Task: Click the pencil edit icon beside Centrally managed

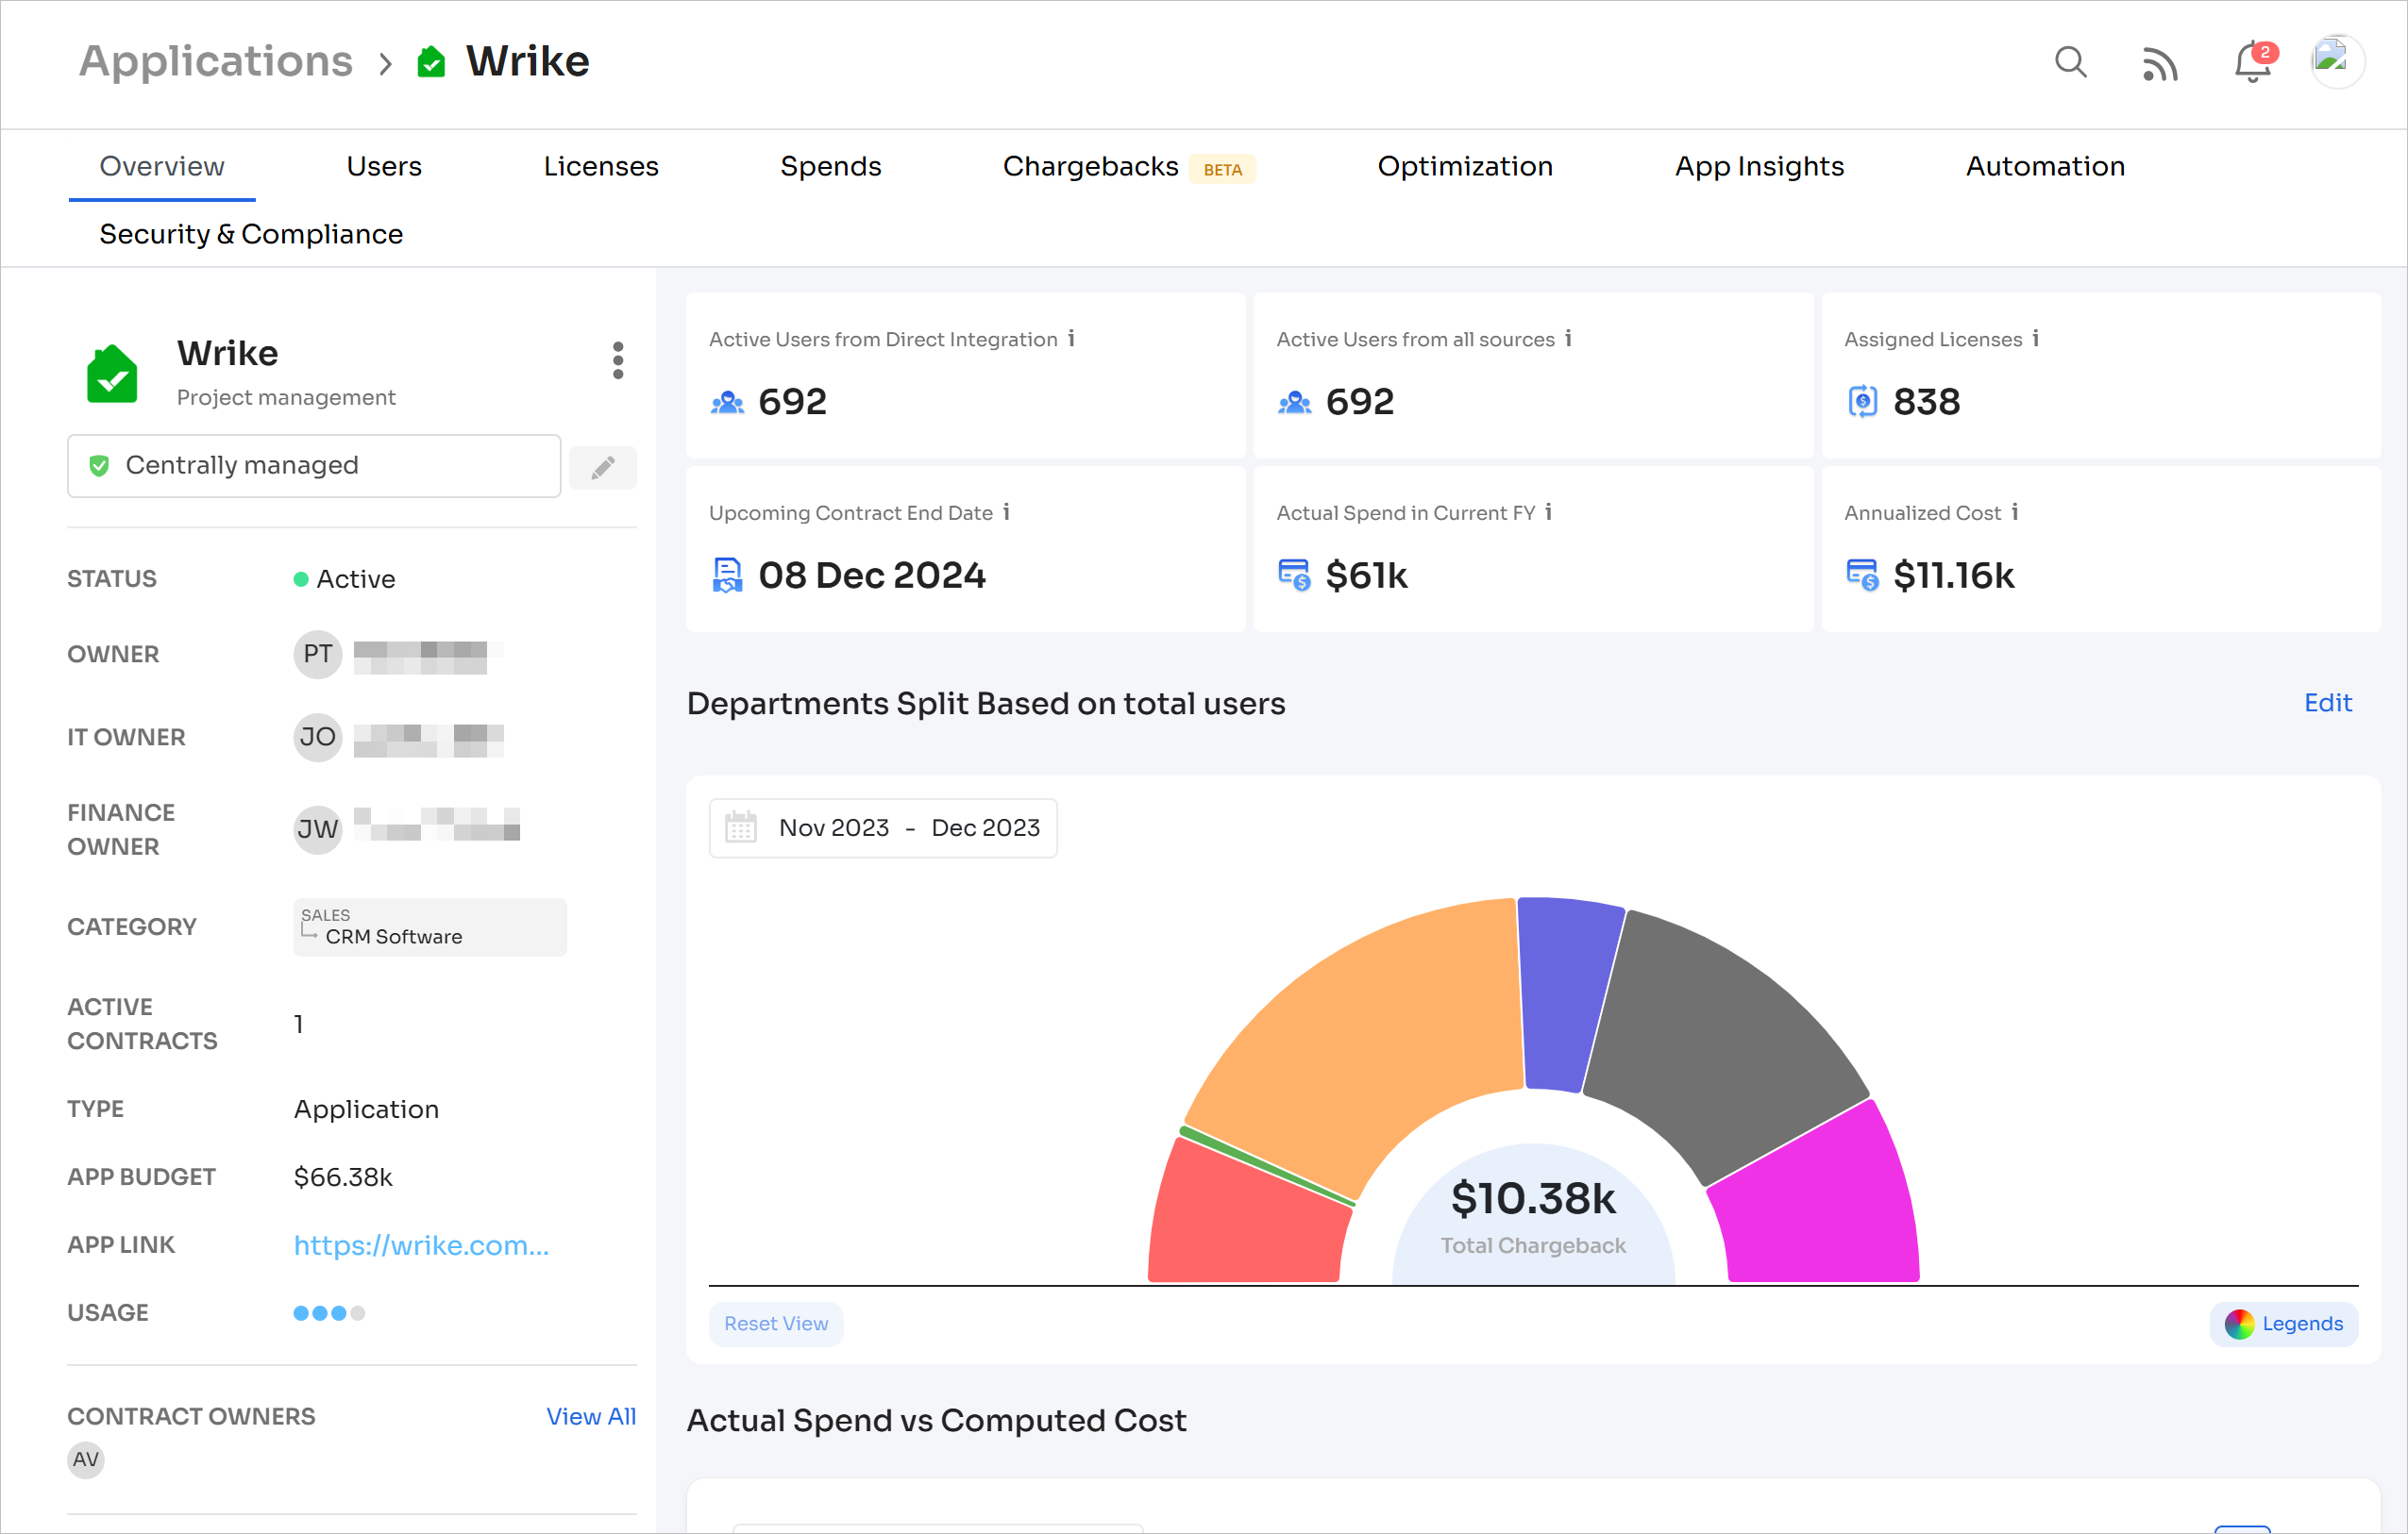Action: pyautogui.click(x=603, y=468)
